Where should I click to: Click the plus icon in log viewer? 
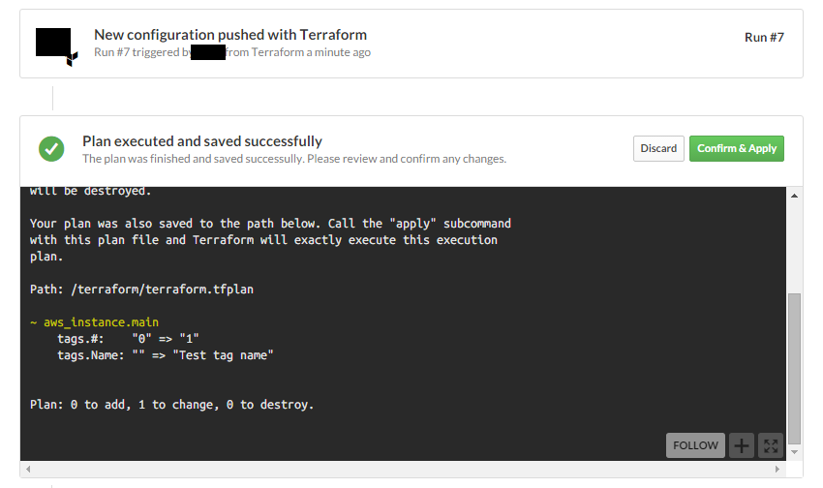point(741,445)
